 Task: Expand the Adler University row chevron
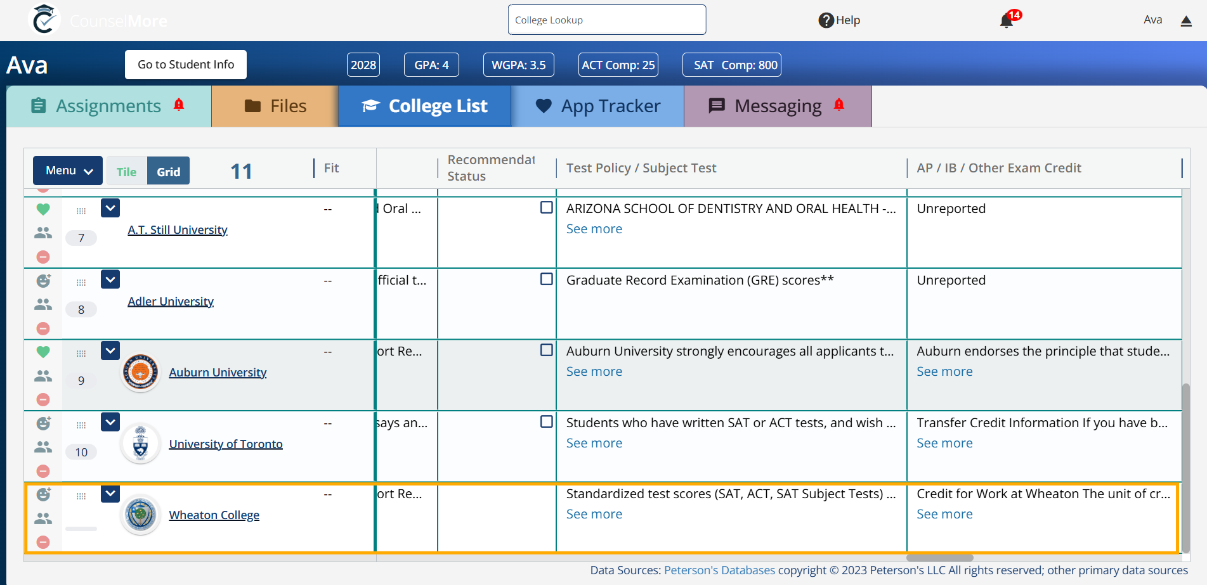point(110,280)
